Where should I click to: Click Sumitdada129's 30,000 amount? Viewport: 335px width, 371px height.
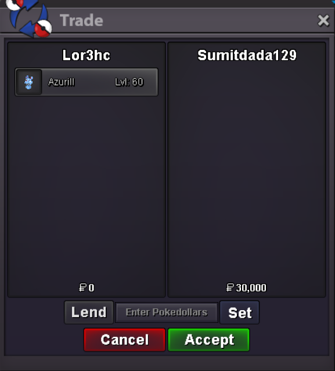coord(251,288)
